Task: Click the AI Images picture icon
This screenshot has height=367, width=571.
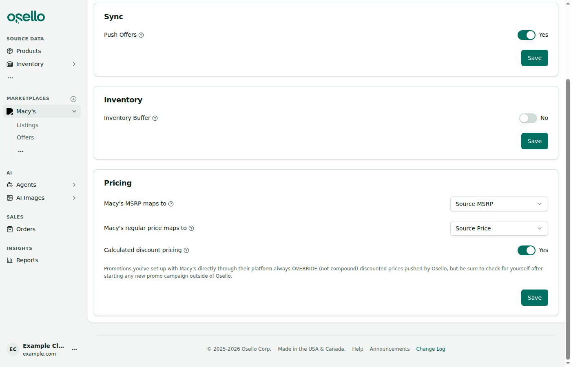Action: tap(10, 198)
